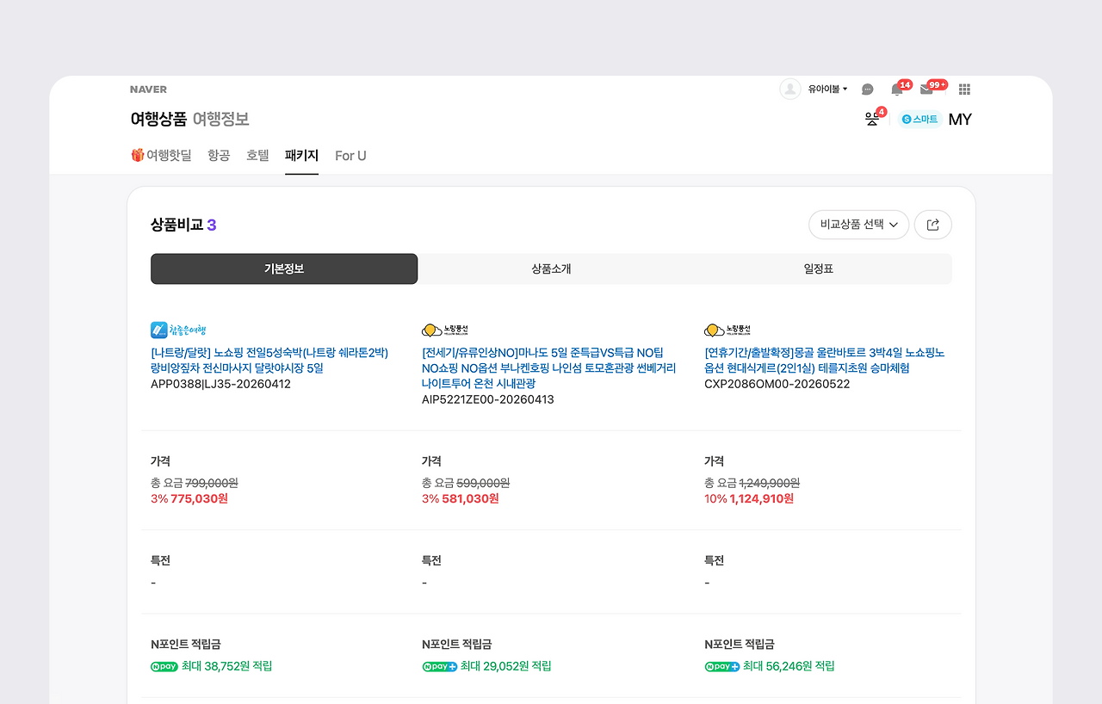Image resolution: width=1102 pixels, height=704 pixels.
Task: Click the 10% discount rate
Action: (715, 498)
